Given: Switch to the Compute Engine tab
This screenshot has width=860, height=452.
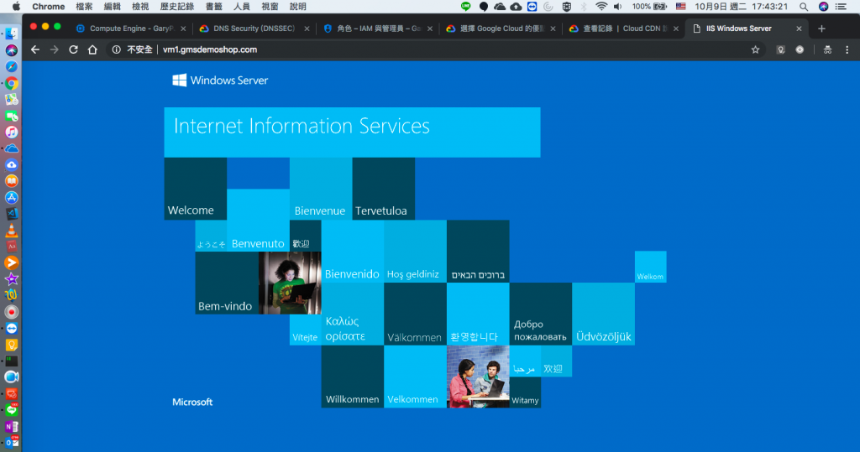Looking at the screenshot, I should [x=130, y=29].
